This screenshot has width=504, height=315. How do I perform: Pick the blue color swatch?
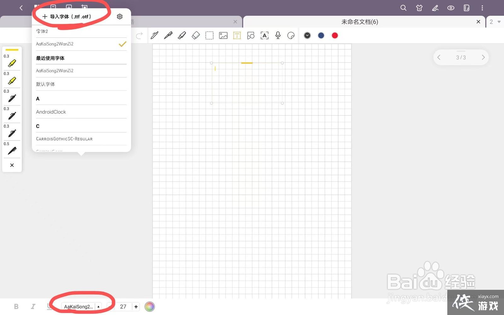click(x=321, y=36)
